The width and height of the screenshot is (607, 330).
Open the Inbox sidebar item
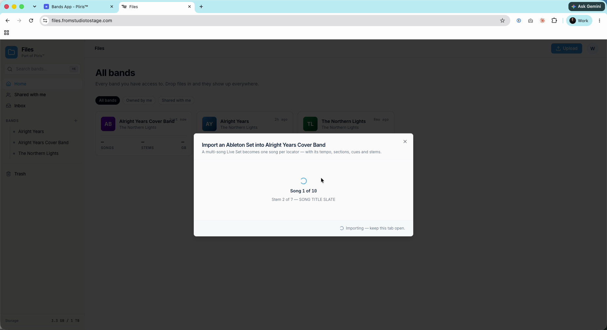(42, 106)
